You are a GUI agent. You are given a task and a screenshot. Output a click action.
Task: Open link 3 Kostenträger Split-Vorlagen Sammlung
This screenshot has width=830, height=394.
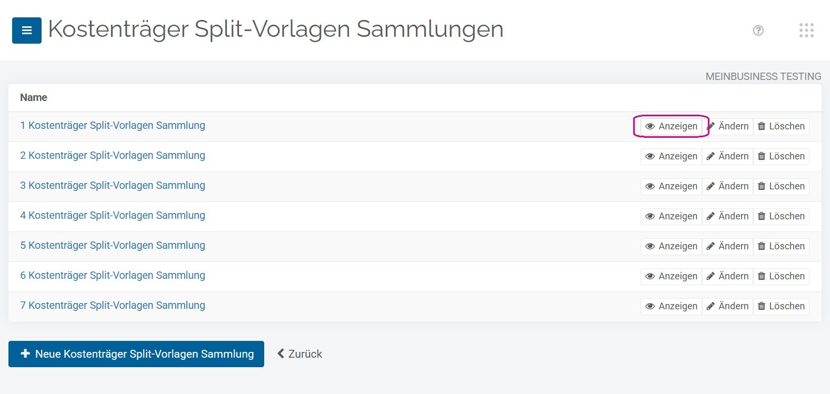[113, 185]
